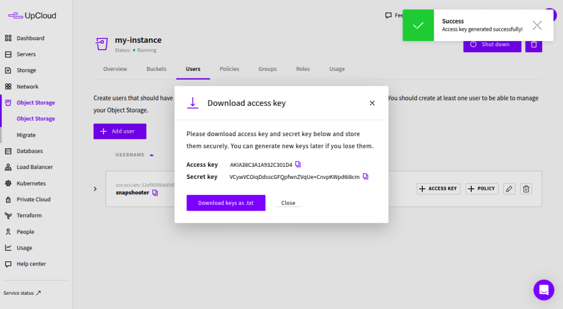This screenshot has height=309, width=563.
Task: Click the trash icon beside Shut down
Action: point(533,44)
